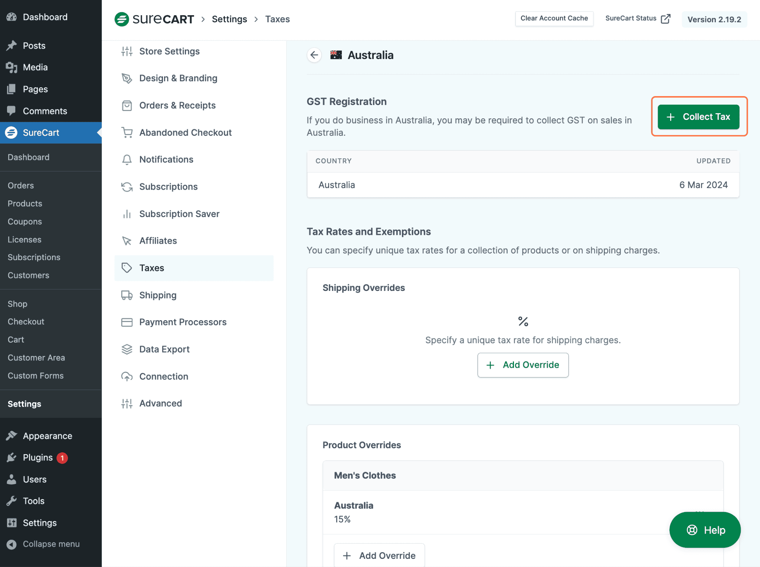
Task: Open the Help chat widget
Action: 705,530
